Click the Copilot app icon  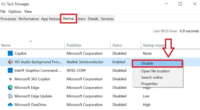[10, 53]
